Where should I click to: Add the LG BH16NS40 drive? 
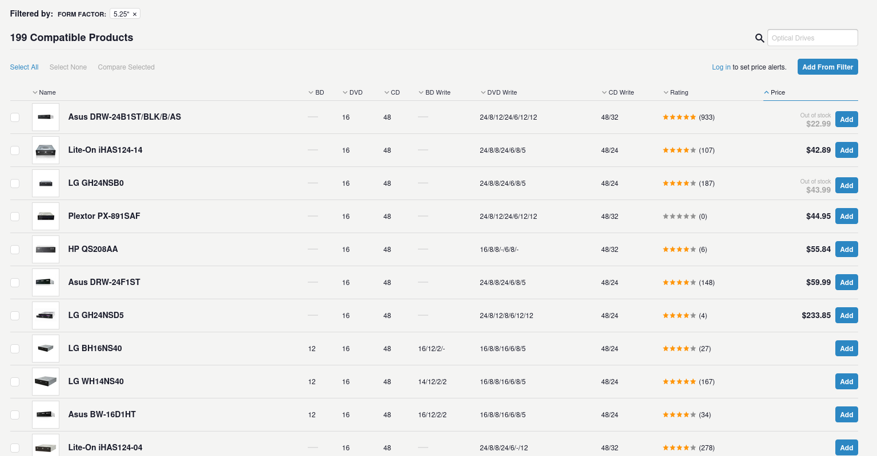[847, 348]
